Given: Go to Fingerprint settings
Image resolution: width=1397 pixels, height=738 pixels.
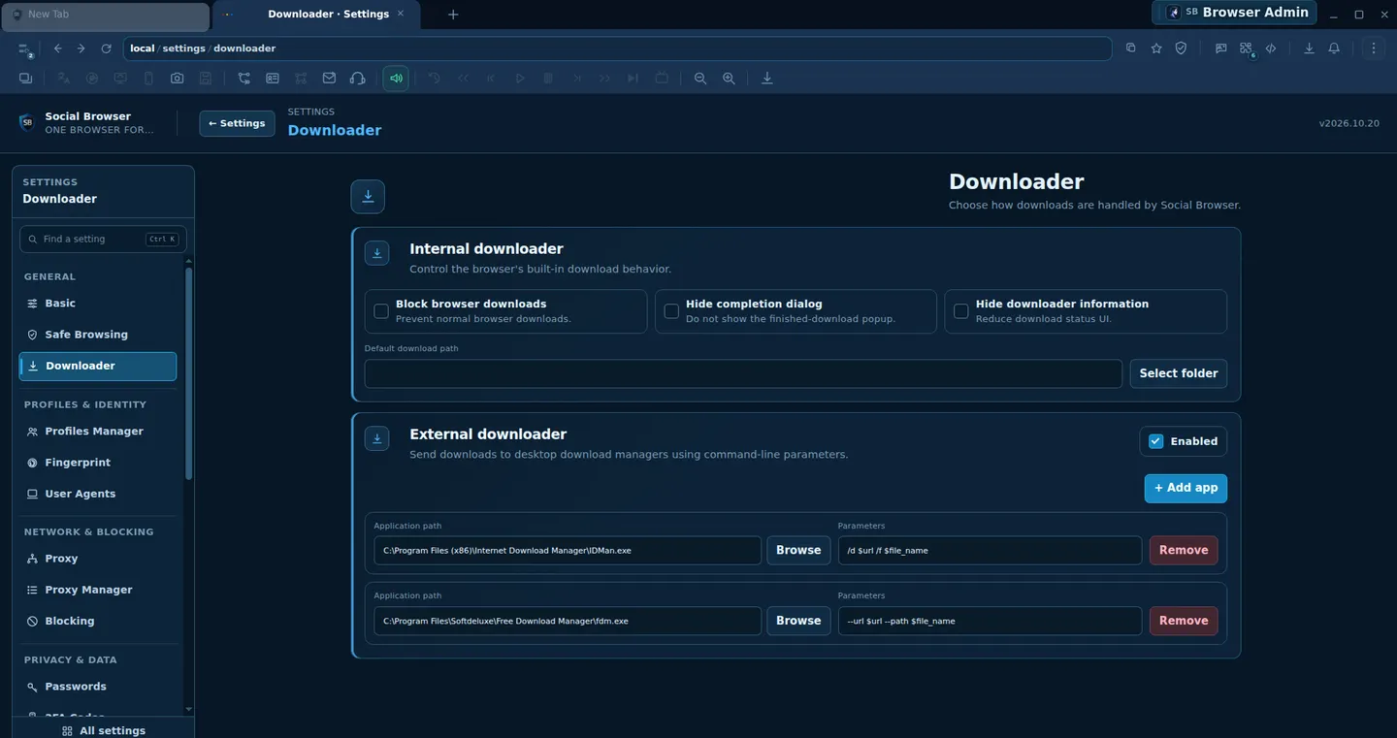Looking at the screenshot, I should 98,463.
